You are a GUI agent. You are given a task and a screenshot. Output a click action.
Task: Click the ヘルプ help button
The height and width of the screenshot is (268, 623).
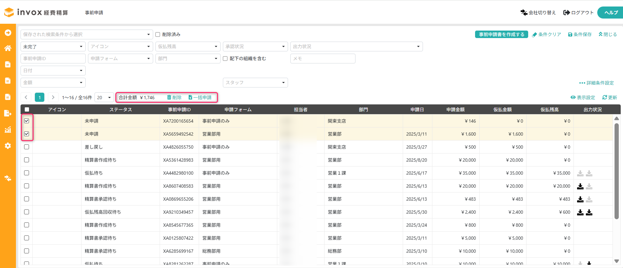click(611, 12)
